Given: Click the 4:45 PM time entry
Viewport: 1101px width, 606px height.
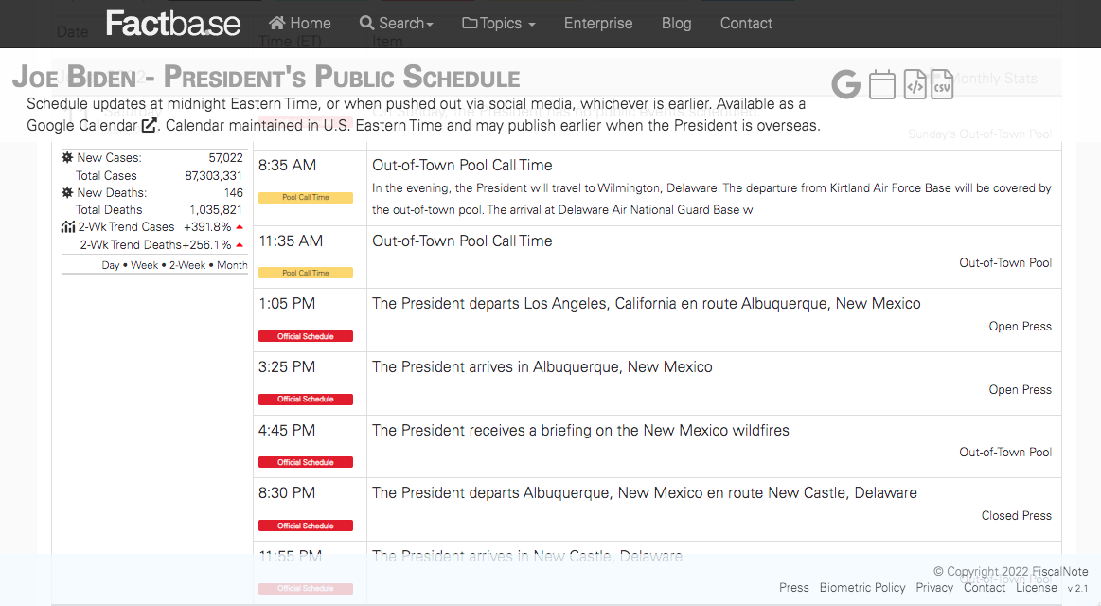Looking at the screenshot, I should pos(287,430).
